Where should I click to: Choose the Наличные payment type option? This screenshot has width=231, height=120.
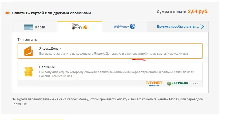click(110, 75)
